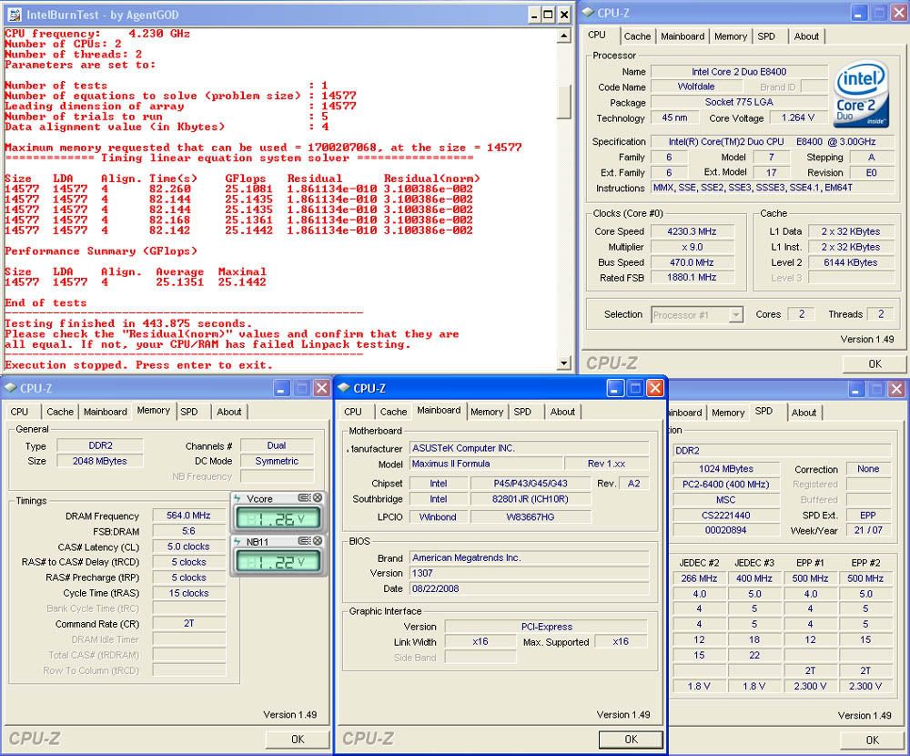The width and height of the screenshot is (910, 756).
Task: Click the multiplier value 'x 9.0'
Action: click(692, 247)
